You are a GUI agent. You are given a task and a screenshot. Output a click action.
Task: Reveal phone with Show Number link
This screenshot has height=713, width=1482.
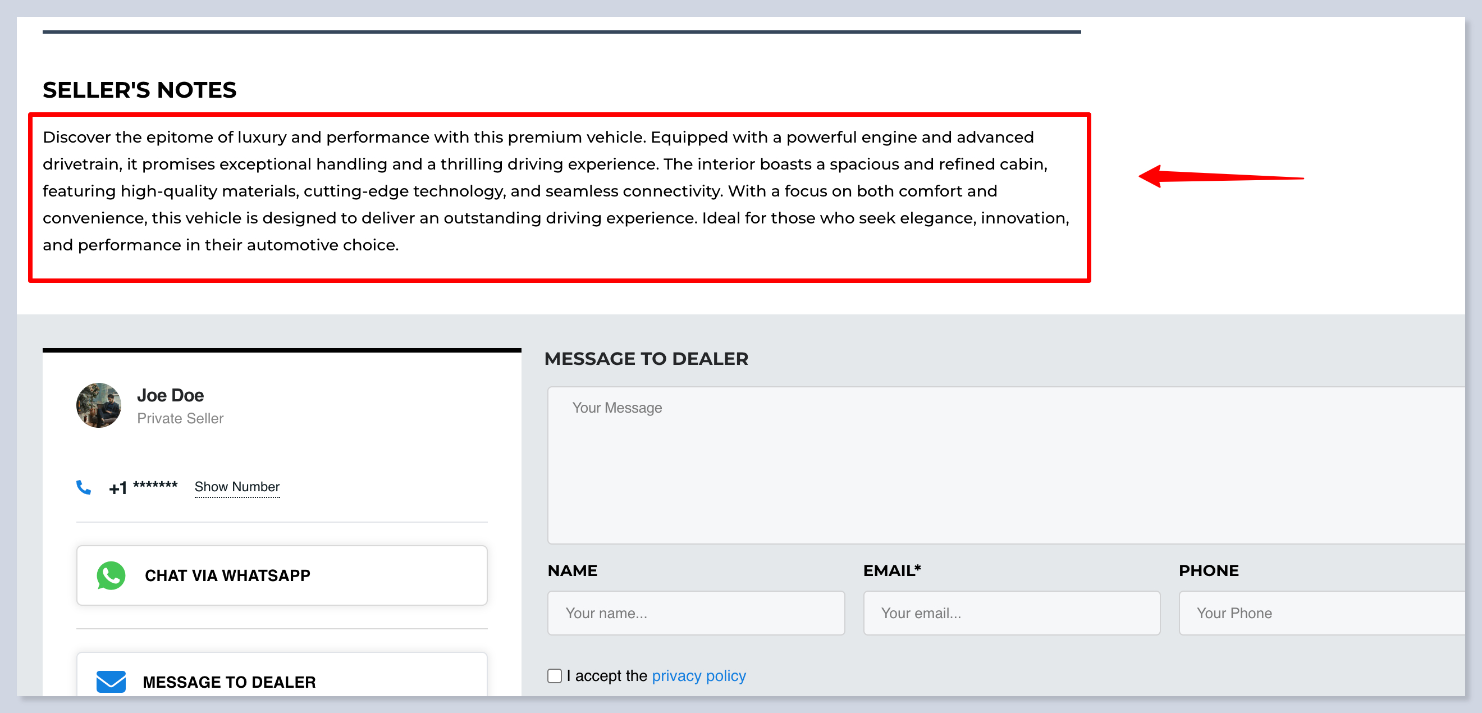pos(237,487)
